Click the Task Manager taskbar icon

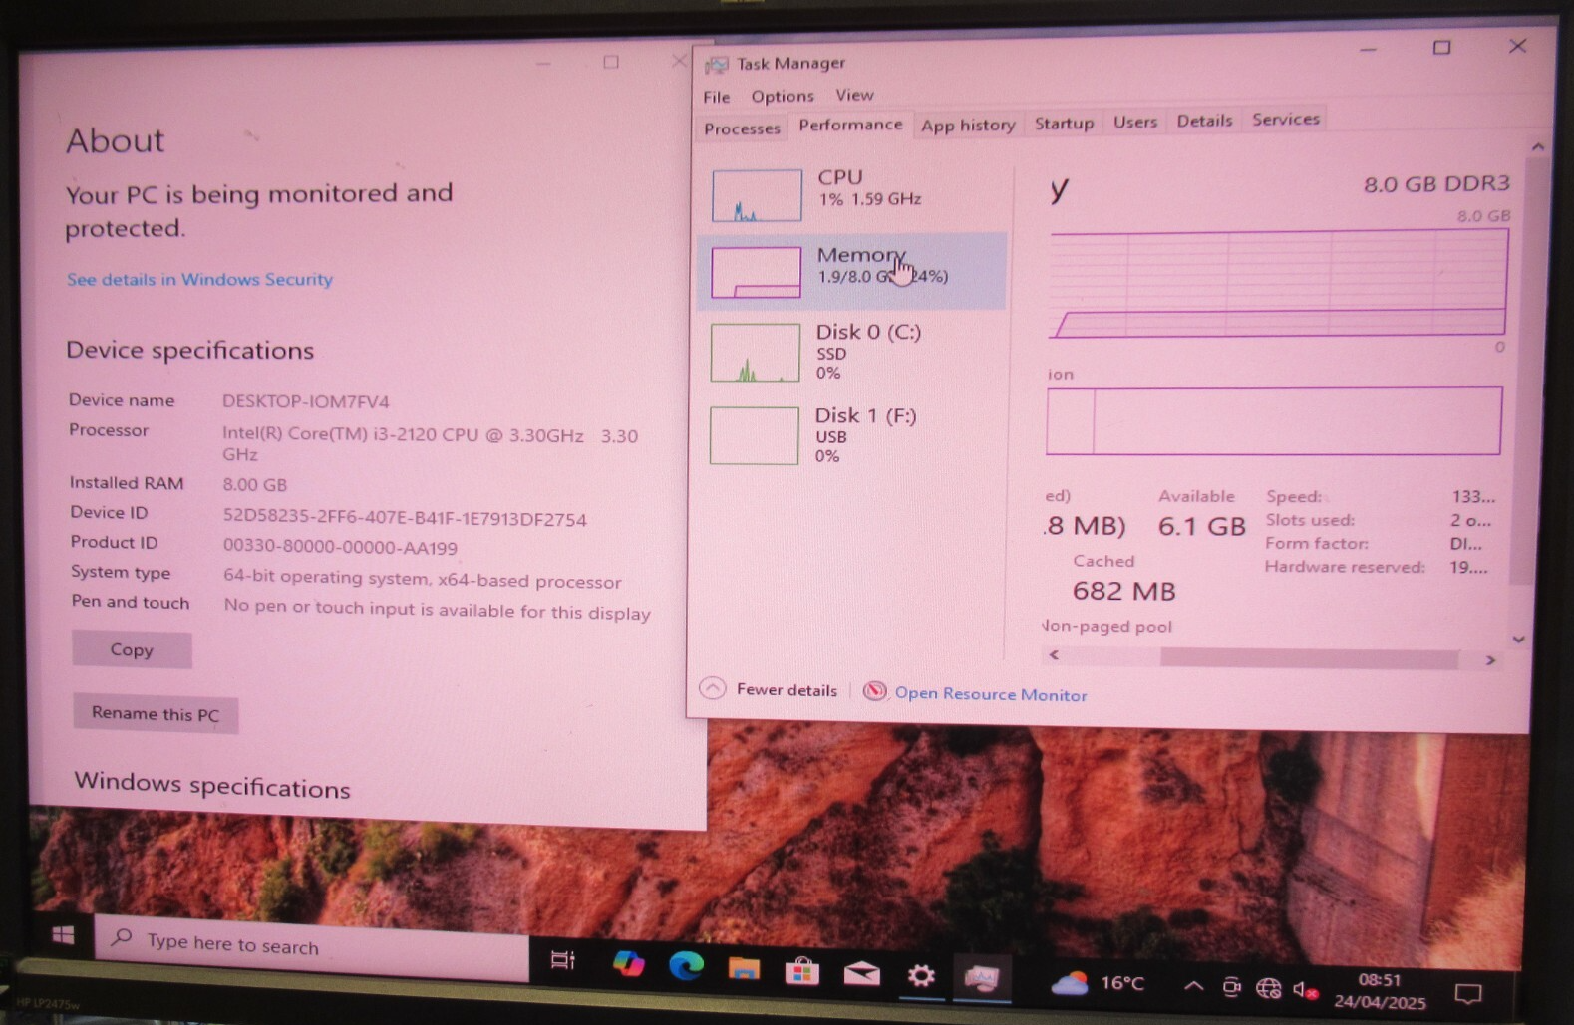click(x=982, y=978)
